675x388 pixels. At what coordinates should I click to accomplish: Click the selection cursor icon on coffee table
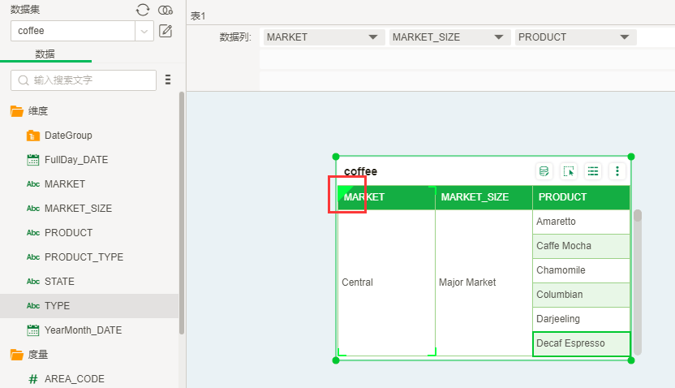click(568, 171)
